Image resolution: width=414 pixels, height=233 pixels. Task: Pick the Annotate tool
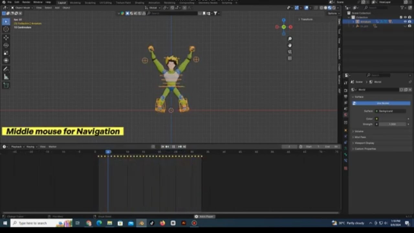point(6,69)
